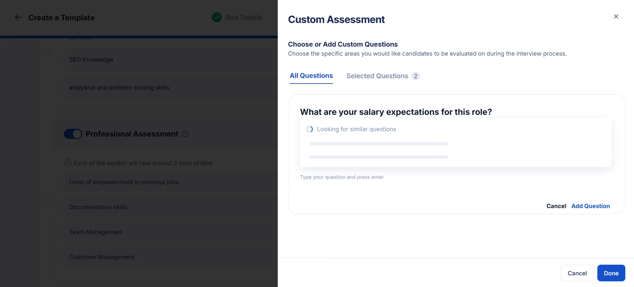634x287 pixels.
Task: Toggle the Professional Assessment switch
Action: coord(73,134)
